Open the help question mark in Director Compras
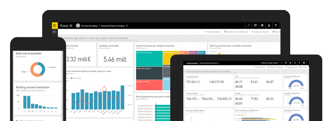 tap(276, 25)
